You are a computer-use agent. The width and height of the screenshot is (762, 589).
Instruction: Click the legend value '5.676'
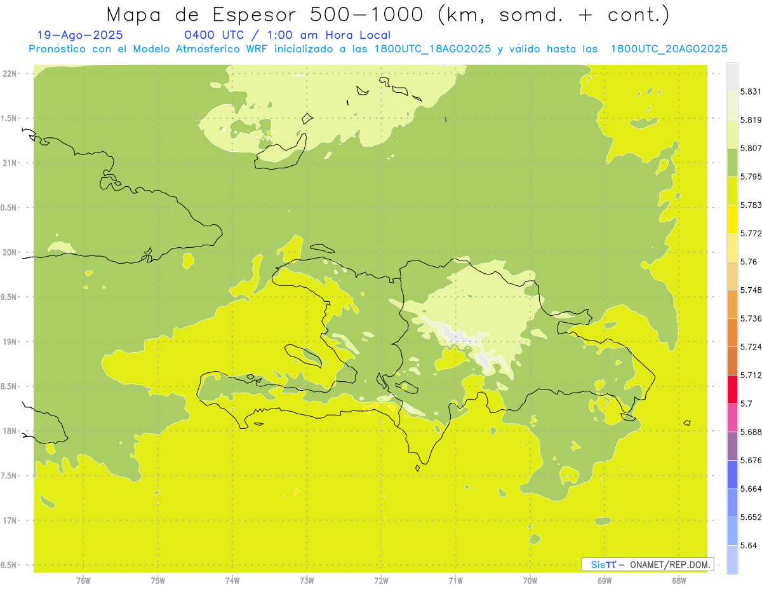[x=751, y=460]
